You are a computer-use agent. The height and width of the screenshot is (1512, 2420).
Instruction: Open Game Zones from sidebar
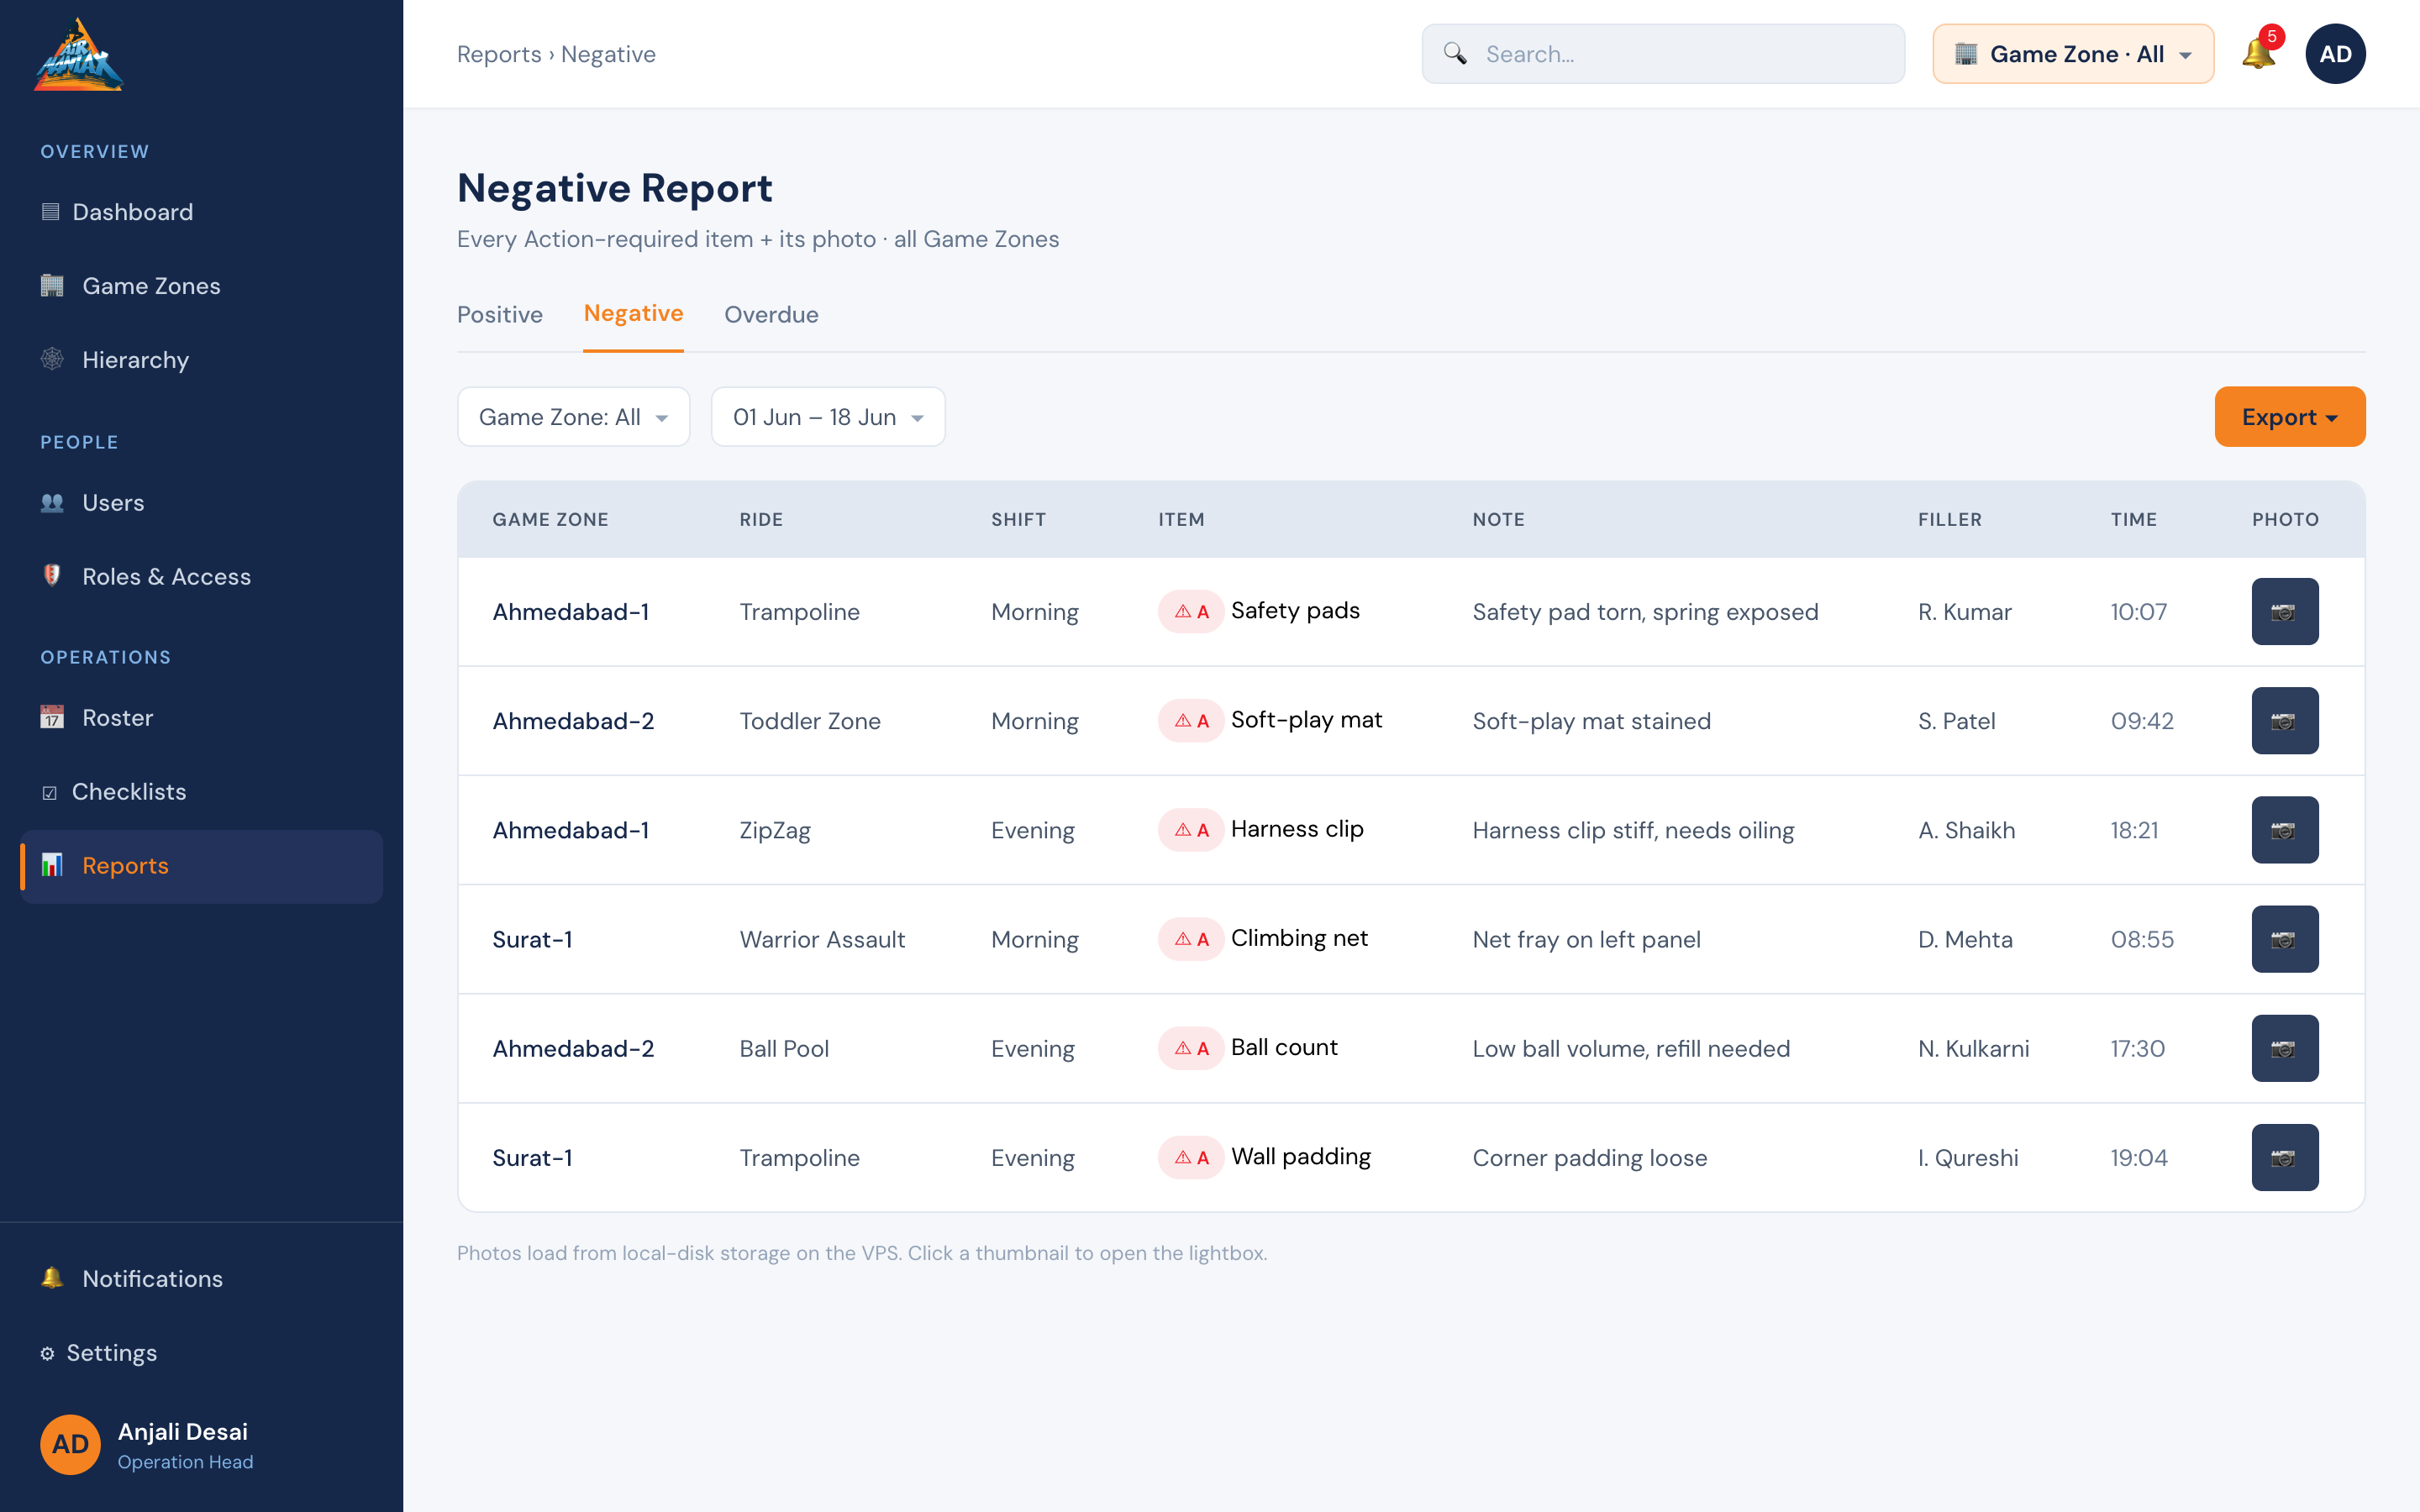(x=201, y=286)
